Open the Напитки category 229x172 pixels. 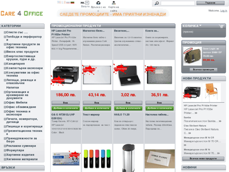tap(13, 87)
